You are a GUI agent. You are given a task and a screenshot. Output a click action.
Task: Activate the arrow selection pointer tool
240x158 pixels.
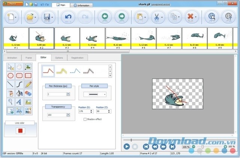[10, 67]
